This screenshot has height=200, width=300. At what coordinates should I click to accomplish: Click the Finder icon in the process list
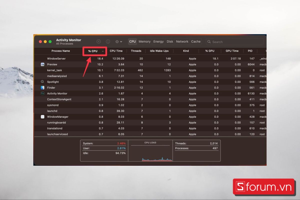(42, 87)
